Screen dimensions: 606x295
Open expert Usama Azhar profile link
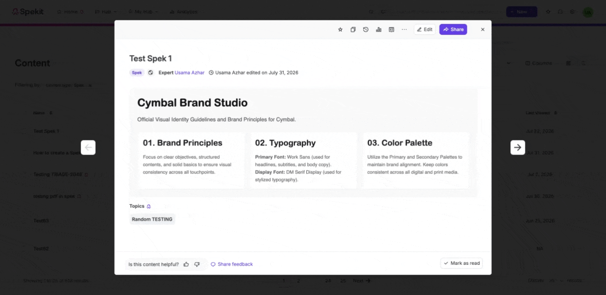189,73
